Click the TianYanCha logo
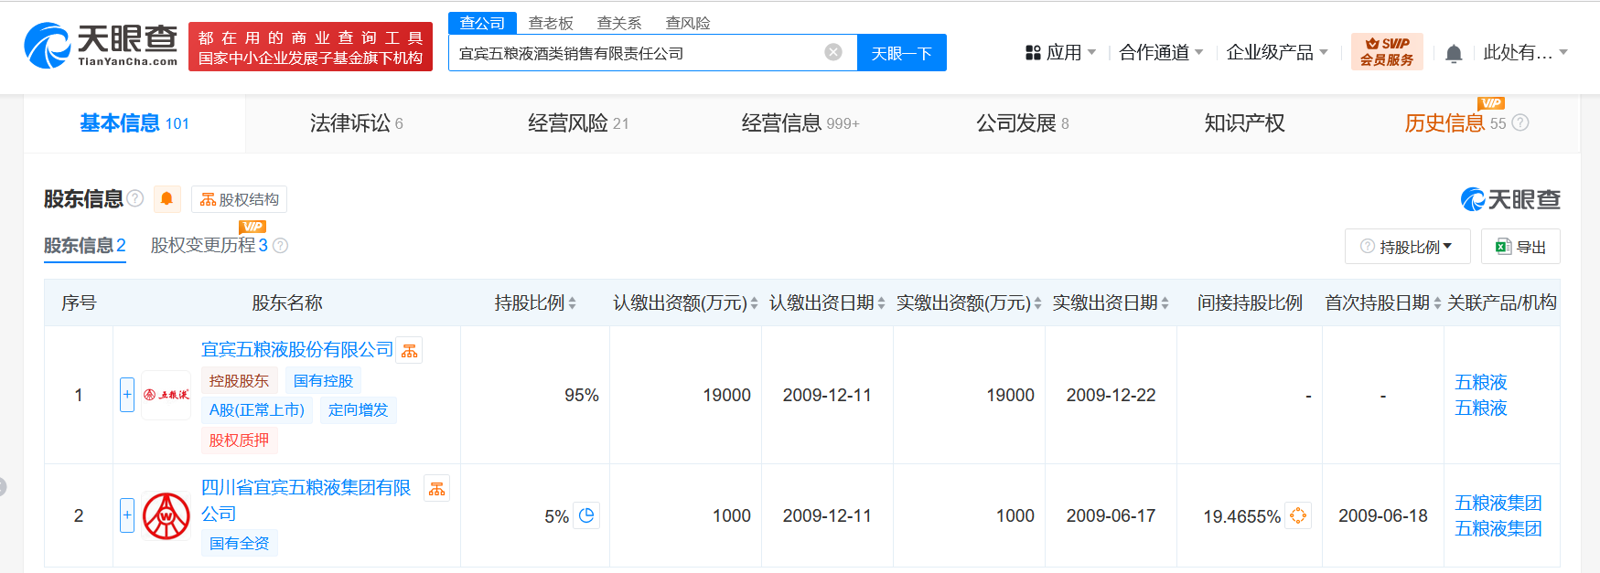The height and width of the screenshot is (573, 1600). coord(101,46)
